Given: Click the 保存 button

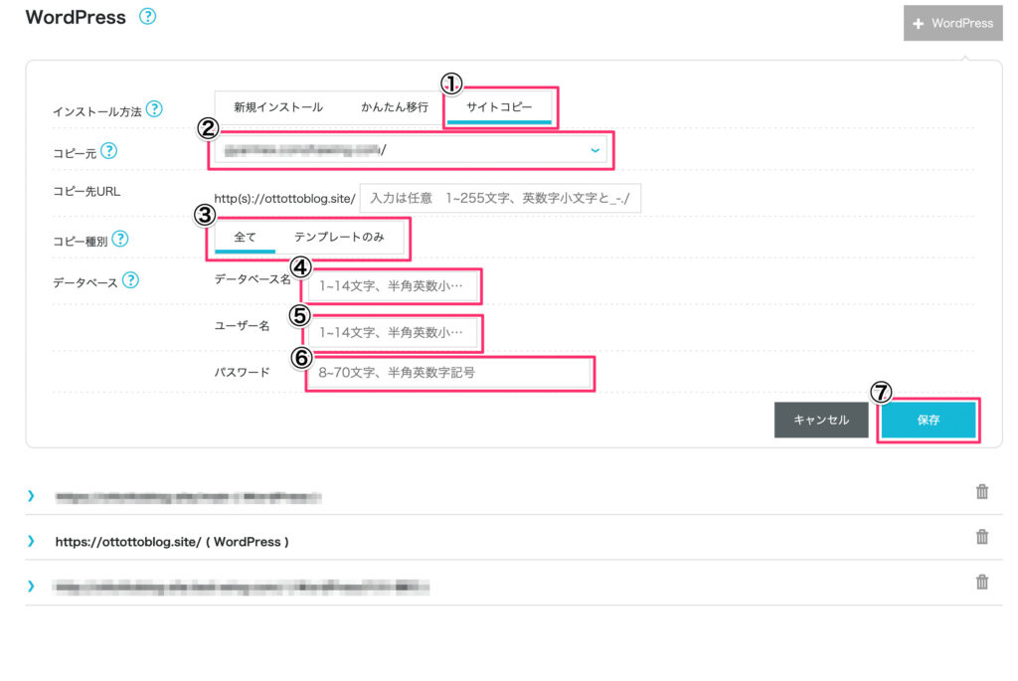Looking at the screenshot, I should tap(929, 420).
